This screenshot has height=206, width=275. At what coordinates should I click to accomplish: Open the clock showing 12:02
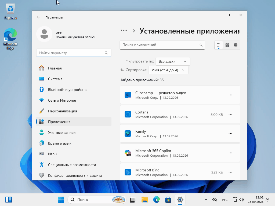256,200
